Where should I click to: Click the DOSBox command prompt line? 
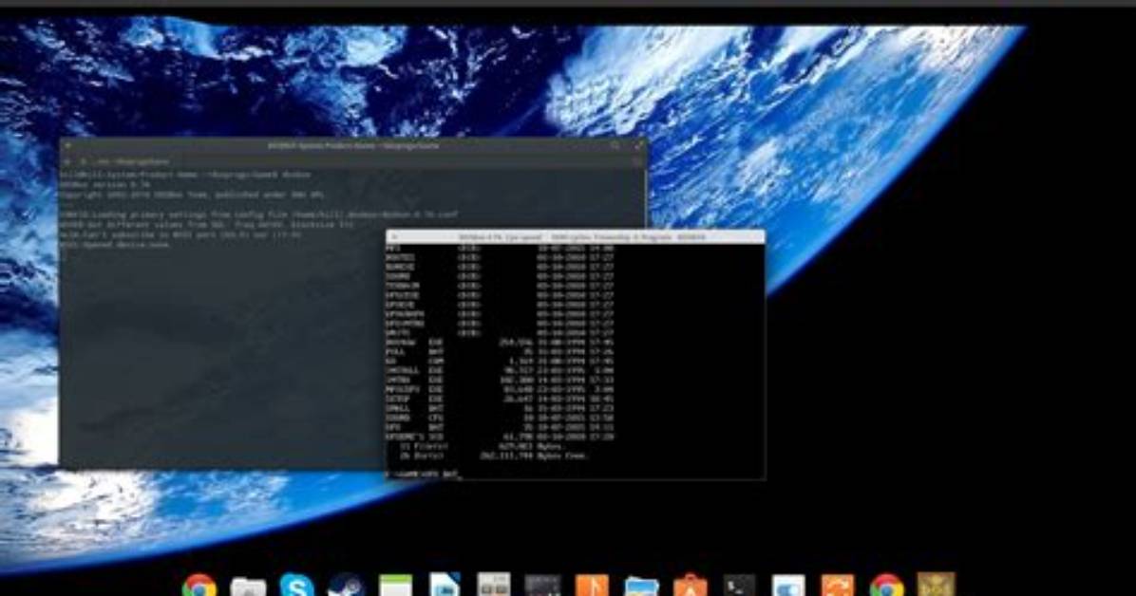pos(424,475)
